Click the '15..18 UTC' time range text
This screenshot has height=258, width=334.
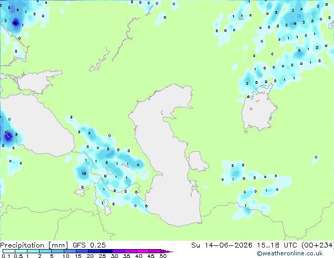coord(277,245)
